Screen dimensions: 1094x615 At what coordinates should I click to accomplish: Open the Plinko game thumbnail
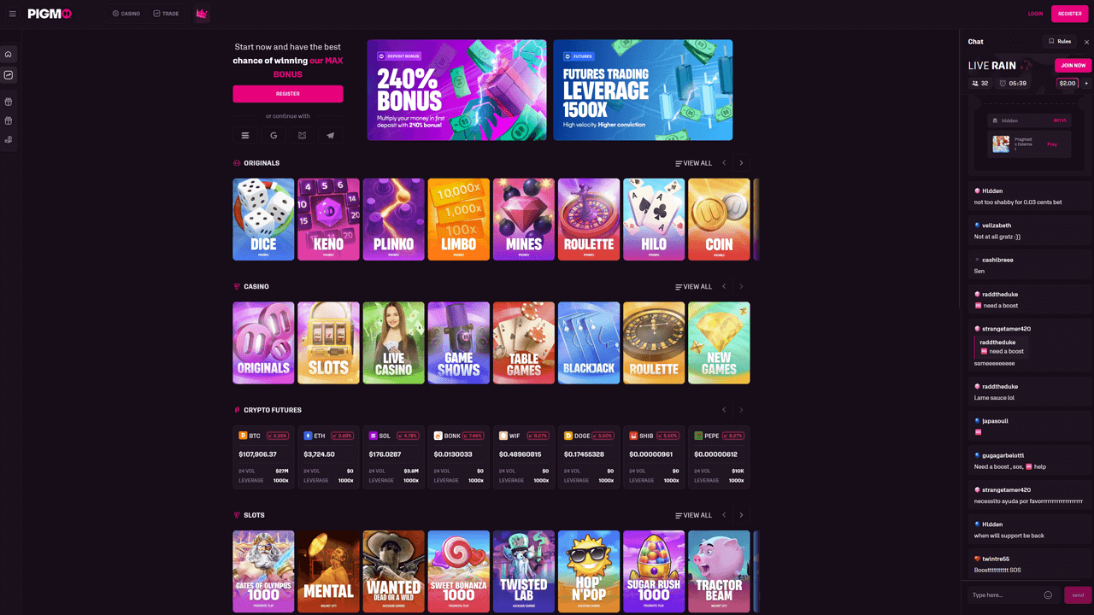coord(393,220)
